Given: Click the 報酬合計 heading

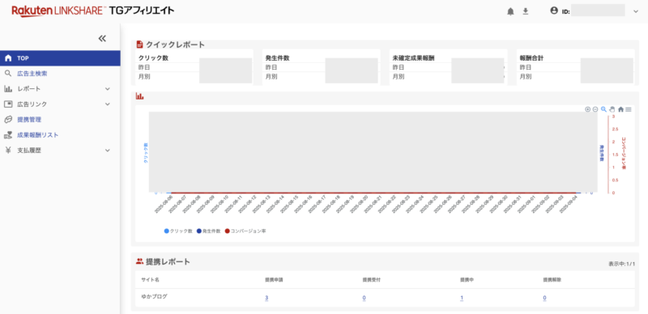Looking at the screenshot, I should pos(531,58).
